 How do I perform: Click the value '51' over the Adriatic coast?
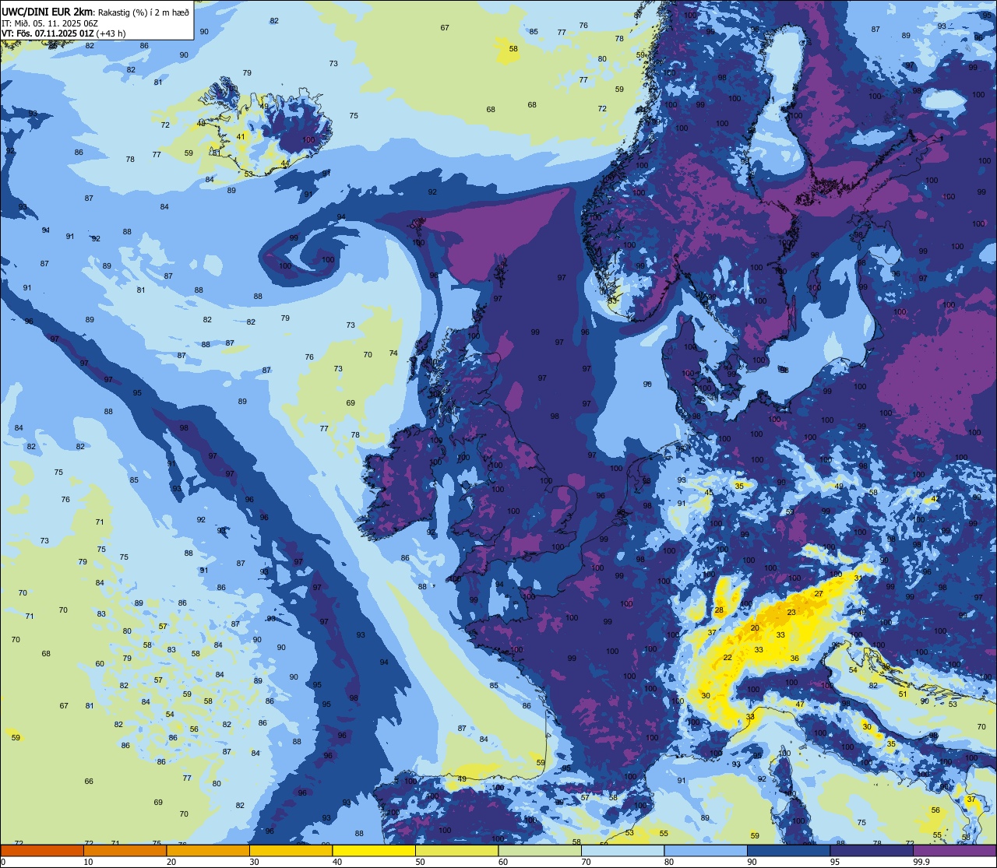(903, 694)
